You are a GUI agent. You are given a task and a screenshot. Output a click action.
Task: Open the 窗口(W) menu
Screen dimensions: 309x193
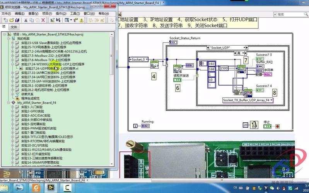pos(89,14)
